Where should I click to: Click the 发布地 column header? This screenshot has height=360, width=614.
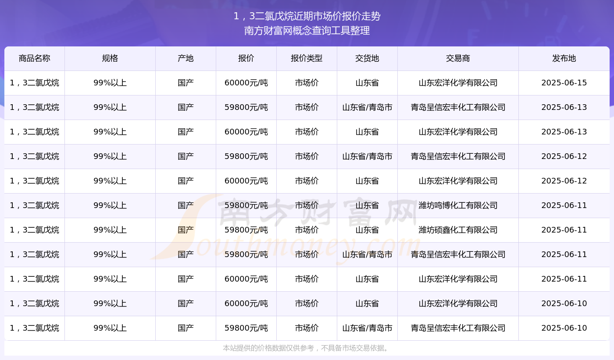click(564, 58)
